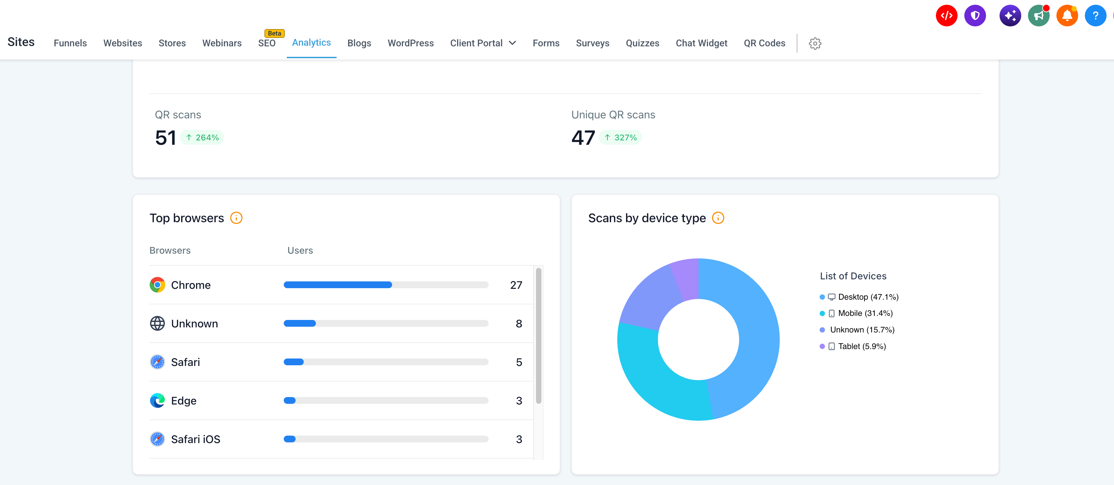
Task: Click the Chrome browser icon
Action: coord(157,285)
